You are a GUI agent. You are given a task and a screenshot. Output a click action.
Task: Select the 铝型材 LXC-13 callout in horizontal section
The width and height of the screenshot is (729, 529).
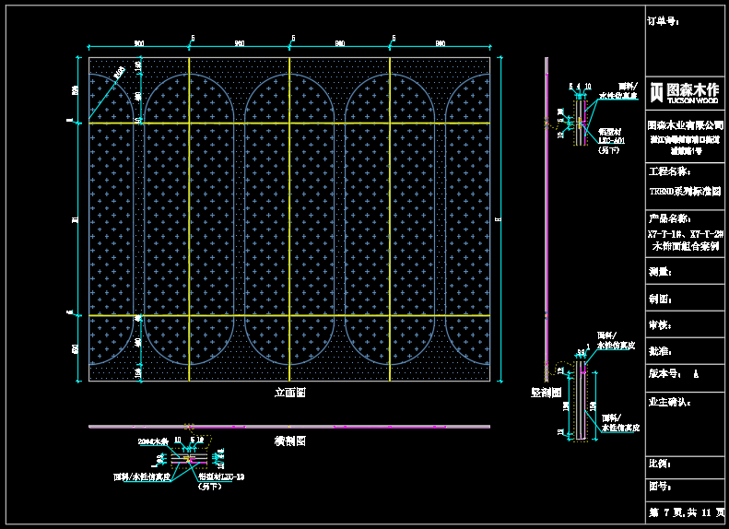tap(221, 476)
